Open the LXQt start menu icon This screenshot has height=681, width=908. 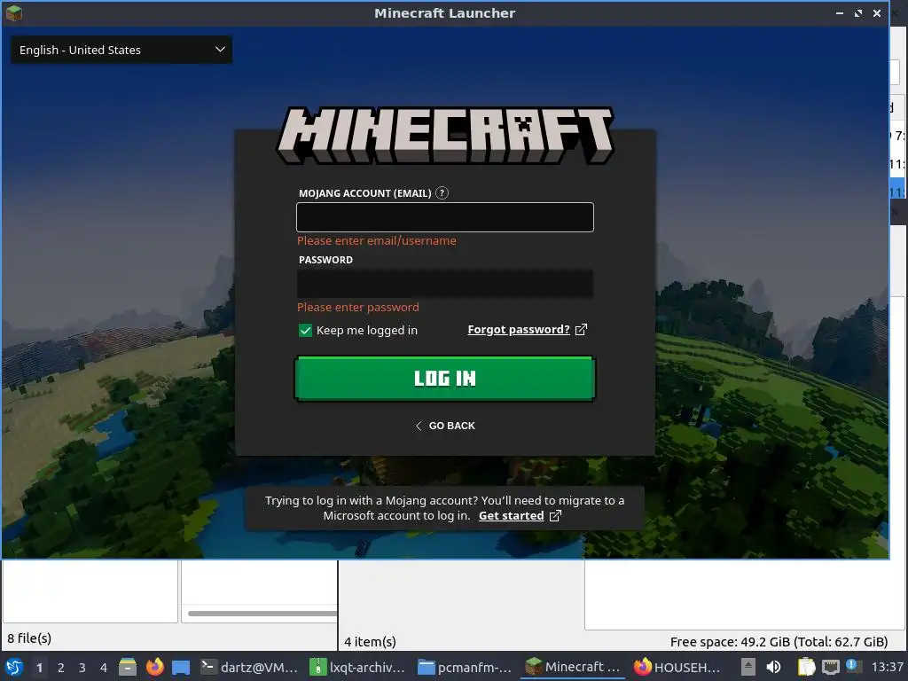tap(14, 667)
